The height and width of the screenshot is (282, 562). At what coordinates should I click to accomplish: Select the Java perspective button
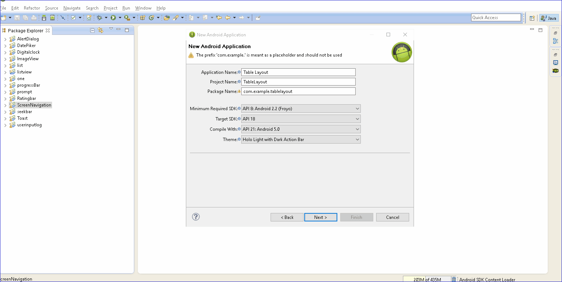(x=548, y=18)
